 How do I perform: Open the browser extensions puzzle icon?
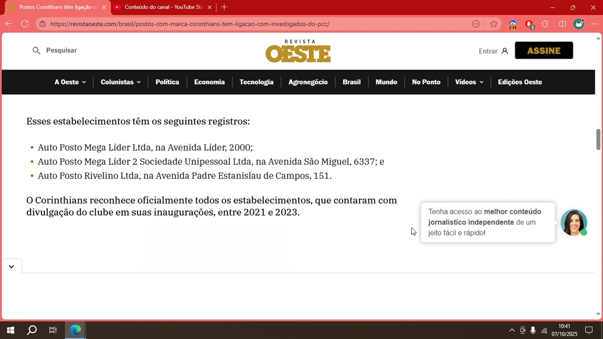pyautogui.click(x=545, y=24)
